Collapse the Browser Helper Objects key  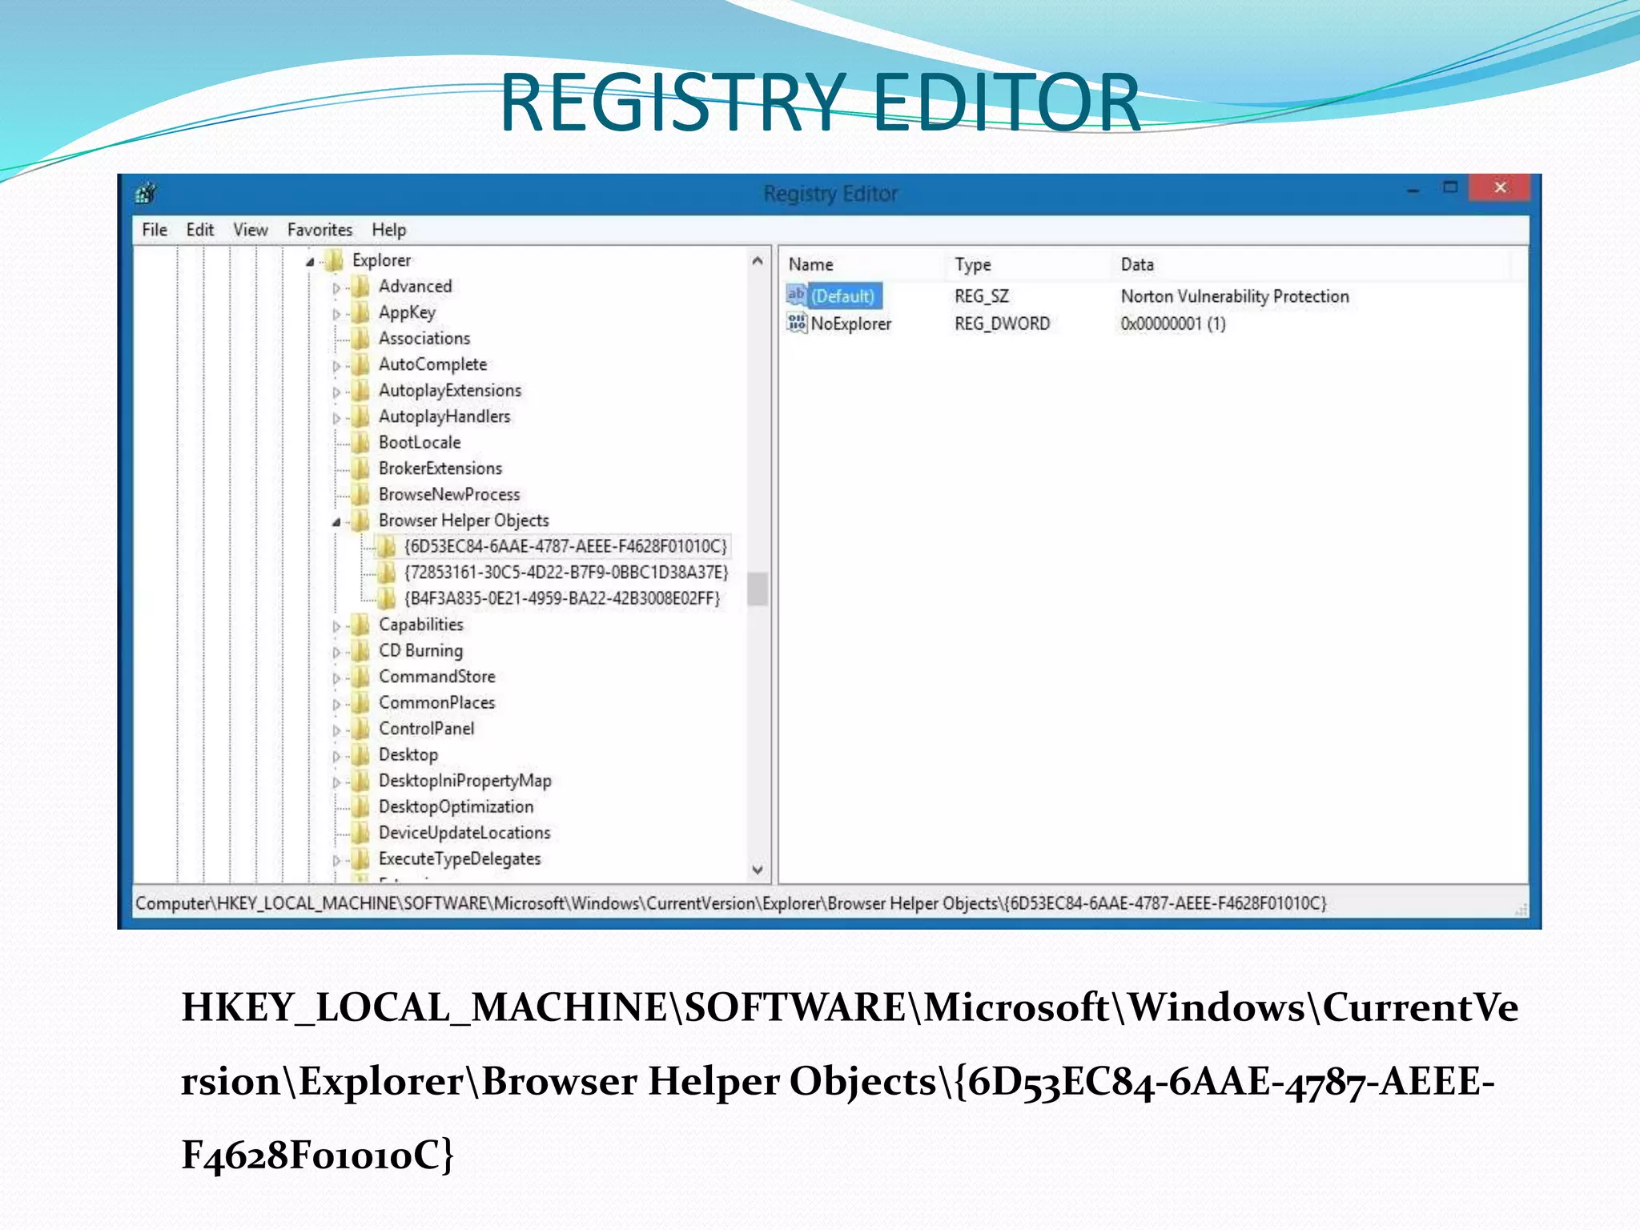[x=336, y=522]
